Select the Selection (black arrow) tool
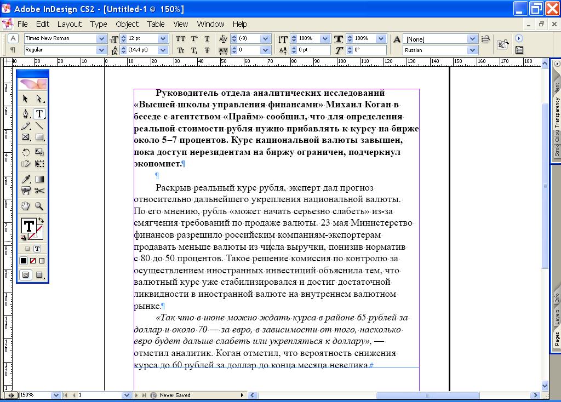 click(25, 99)
